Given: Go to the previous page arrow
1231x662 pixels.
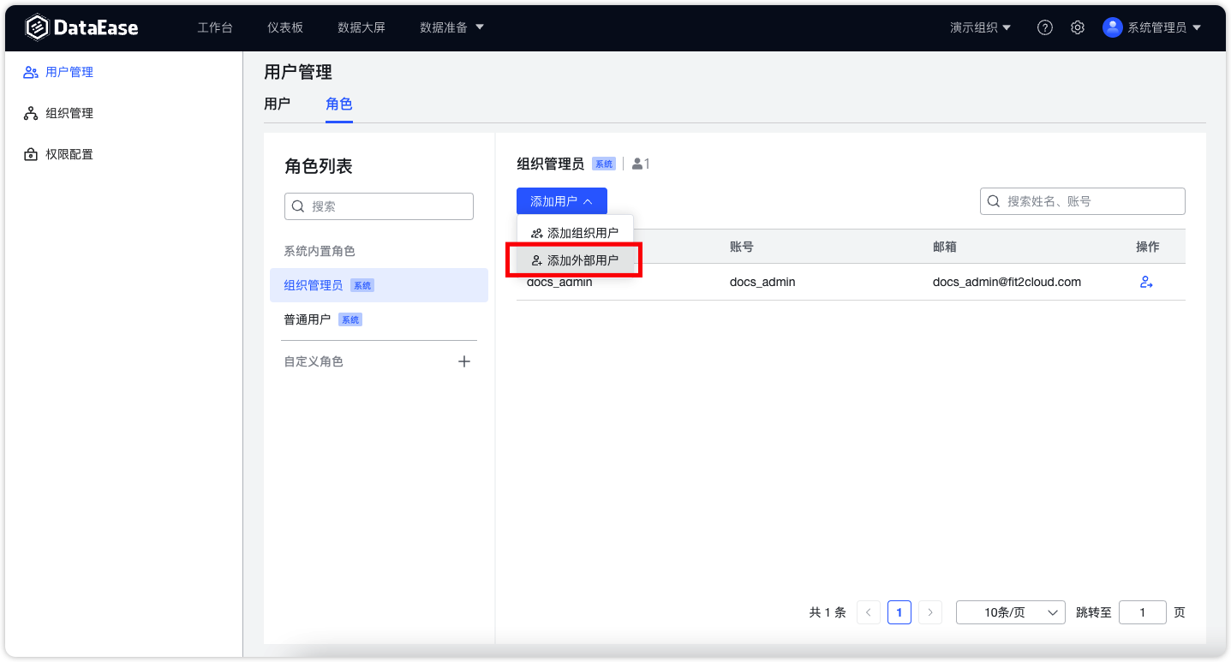Looking at the screenshot, I should click(869, 612).
